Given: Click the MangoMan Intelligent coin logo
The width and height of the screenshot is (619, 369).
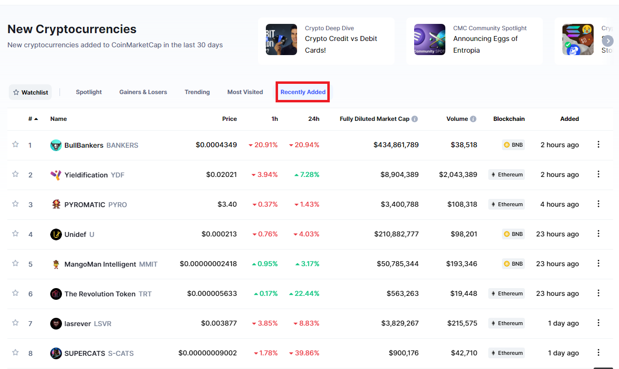Looking at the screenshot, I should (x=56, y=264).
